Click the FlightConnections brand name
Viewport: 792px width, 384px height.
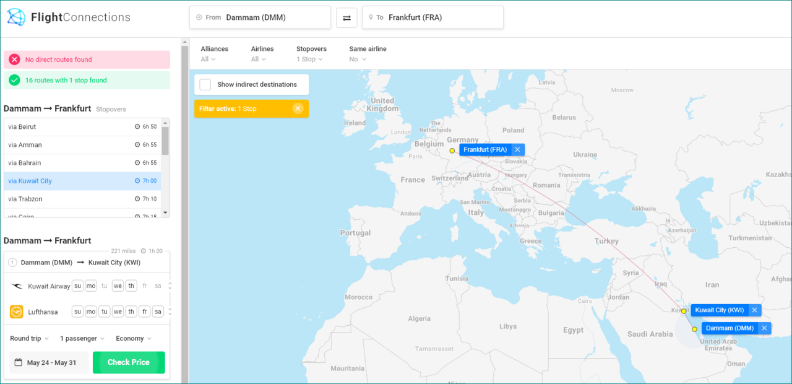coord(80,17)
